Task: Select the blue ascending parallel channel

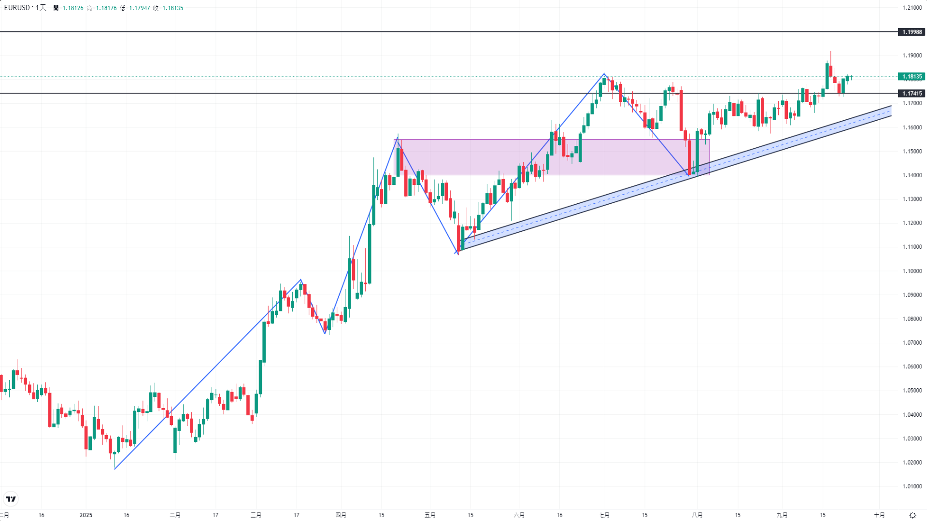Action: [x=676, y=178]
